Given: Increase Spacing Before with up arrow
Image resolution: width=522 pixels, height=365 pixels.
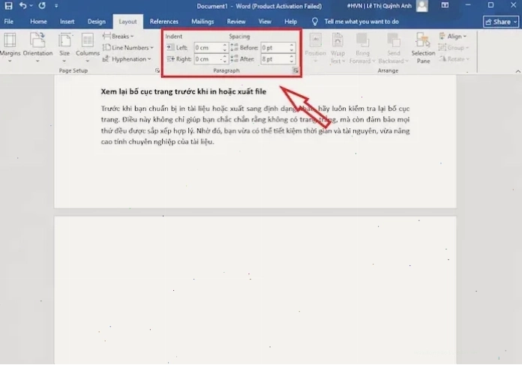Looking at the screenshot, I should pyautogui.click(x=292, y=45).
